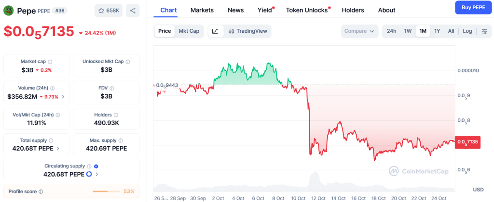Click the Market cap info icon
This screenshot has height=202, width=494.
[50, 62]
